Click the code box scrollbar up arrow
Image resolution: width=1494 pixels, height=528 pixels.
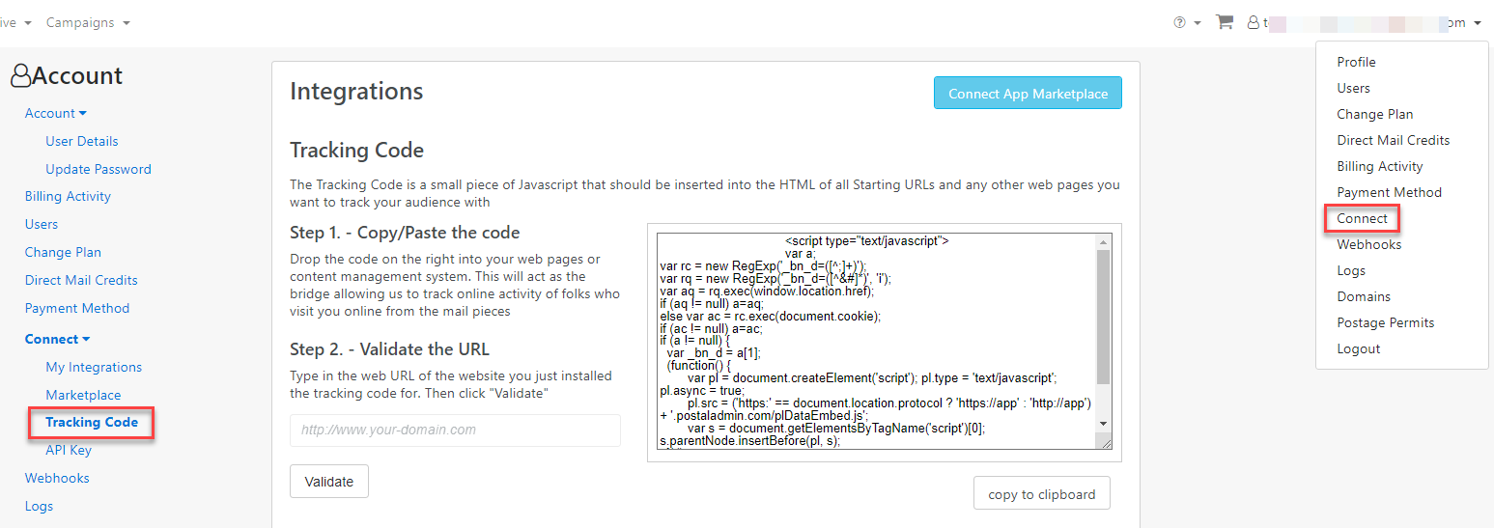(1104, 241)
